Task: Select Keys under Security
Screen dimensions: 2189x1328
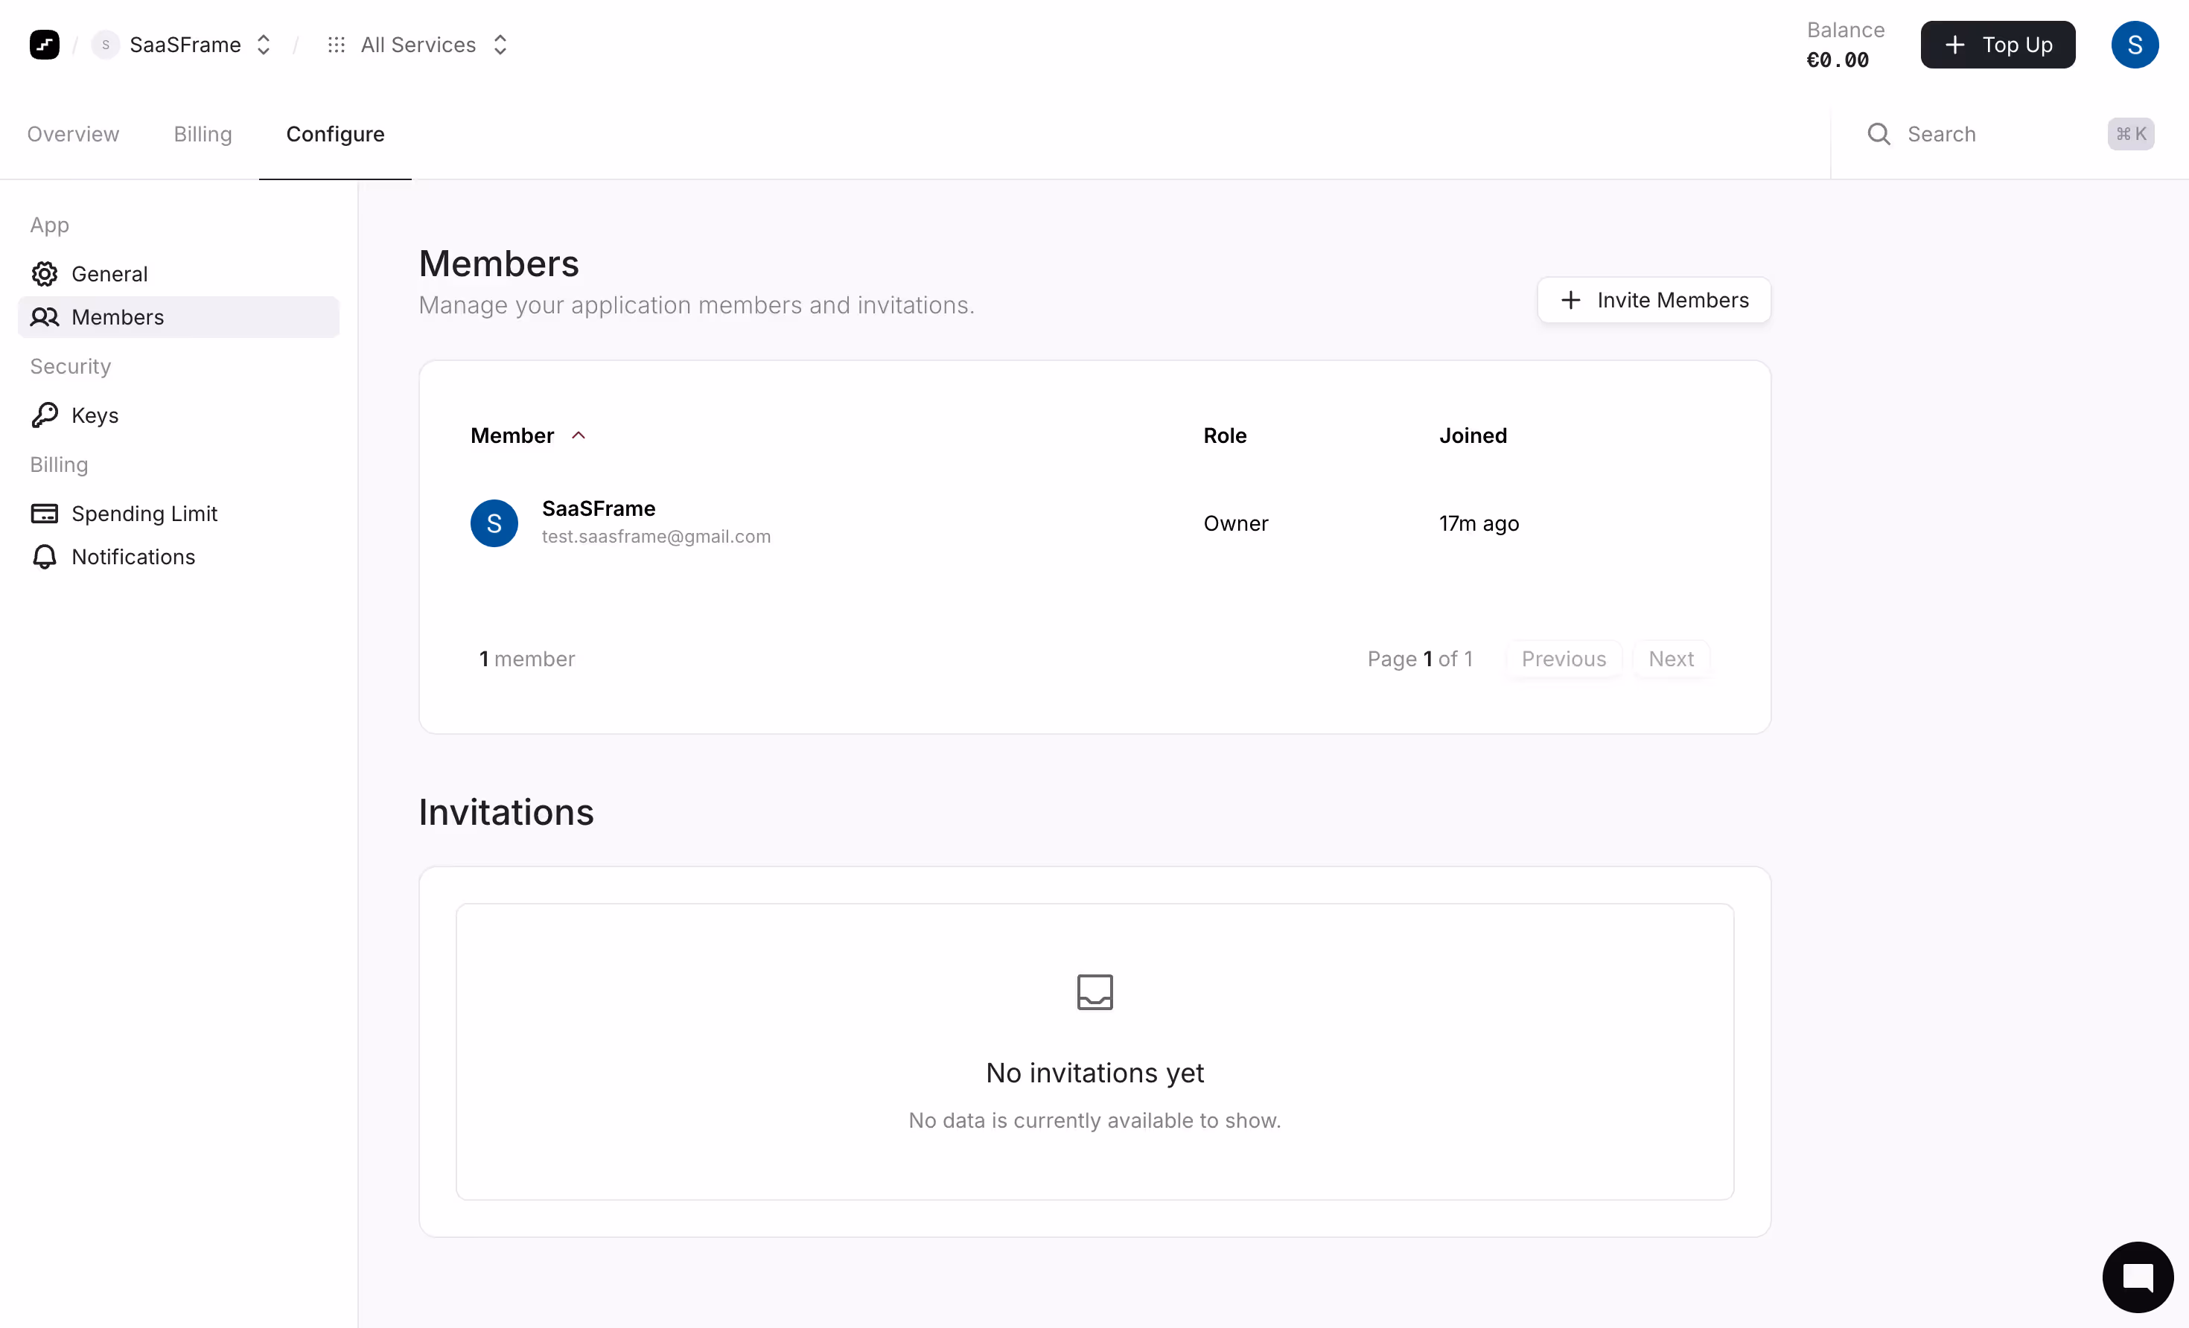Action: point(94,415)
